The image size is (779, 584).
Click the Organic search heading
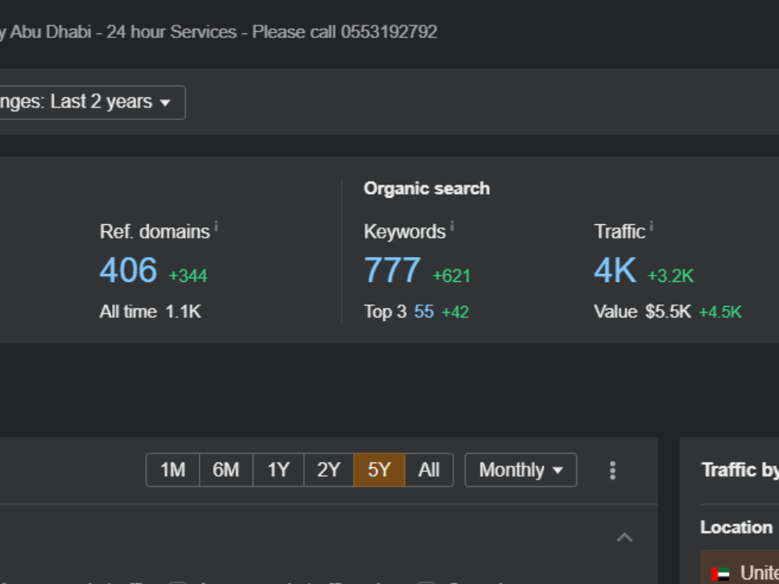427,188
